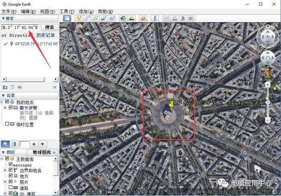Image resolution: width=281 pixels, height=196 pixels.
Task: Open the 视图(V) menu
Action: [47, 12]
